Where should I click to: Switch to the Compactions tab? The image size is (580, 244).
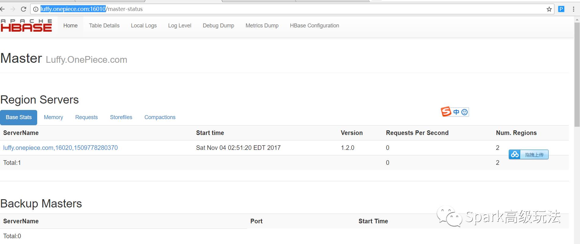[160, 117]
